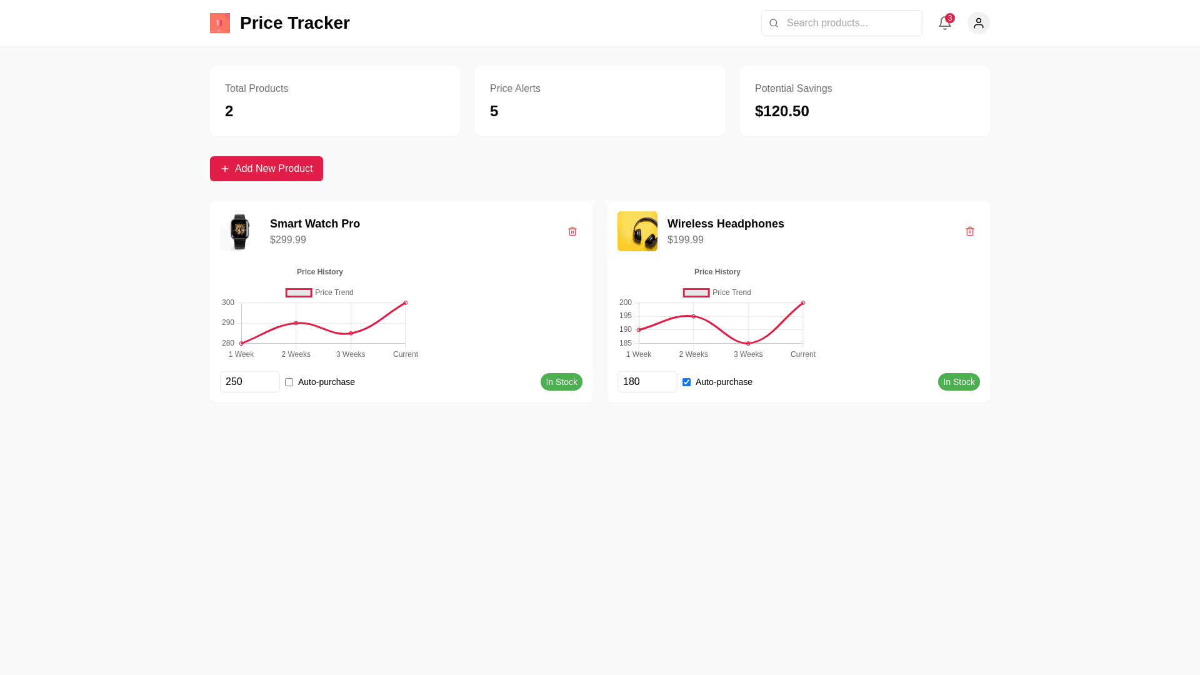This screenshot has height=675, width=1200.
Task: Delete the Wireless Headphones product
Action: (969, 231)
